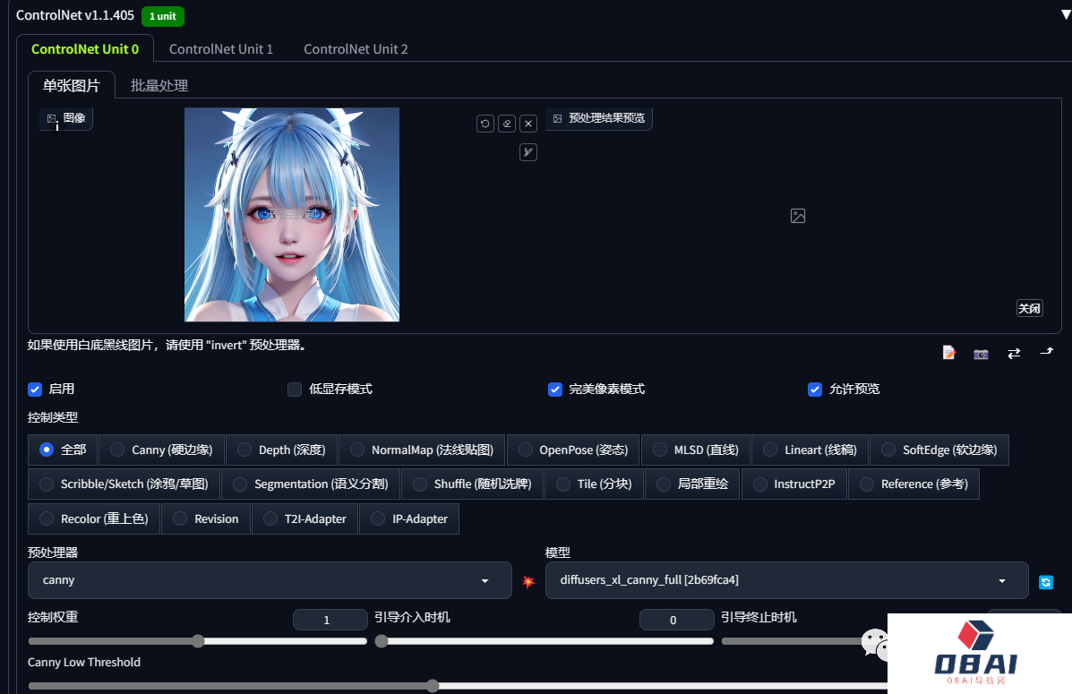Switch to the ControlNet Unit 1 tab

click(220, 49)
